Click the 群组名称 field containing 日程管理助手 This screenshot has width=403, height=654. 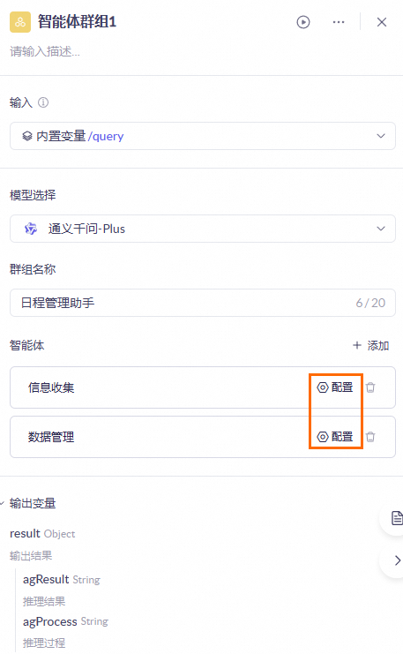203,303
